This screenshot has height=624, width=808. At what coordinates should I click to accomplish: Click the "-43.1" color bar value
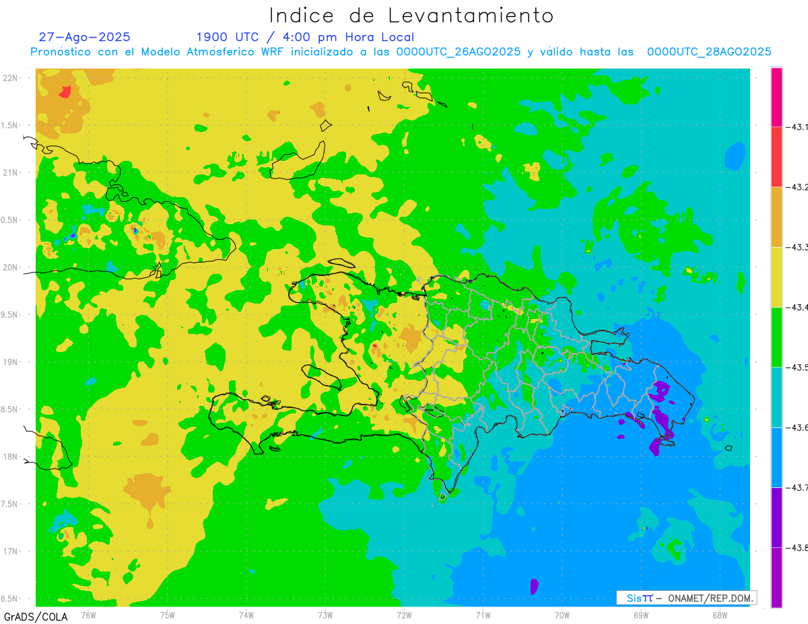(x=797, y=127)
